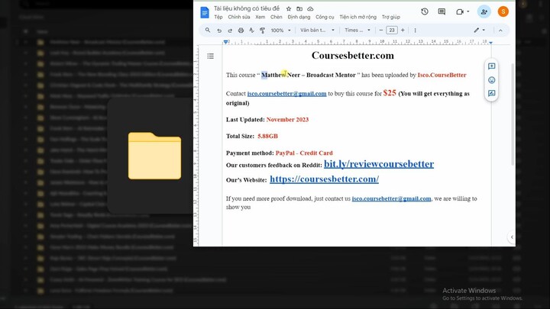Open the Times font dropdown
Image resolution: width=550 pixels, height=309 pixels.
pos(357,30)
